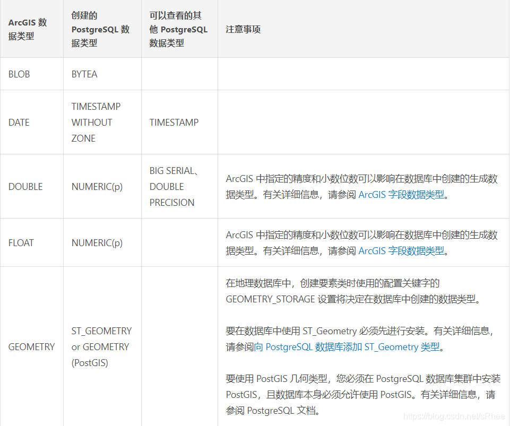Select the '可以查看的其他 PostgreSQL 数据类型' header
510x426 pixels.
[x=178, y=29]
